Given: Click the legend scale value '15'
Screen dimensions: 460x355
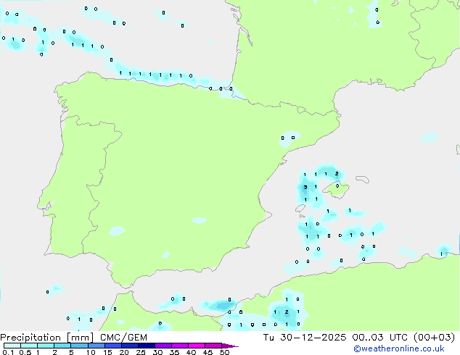Looking at the screenshot, I should (x=107, y=353).
